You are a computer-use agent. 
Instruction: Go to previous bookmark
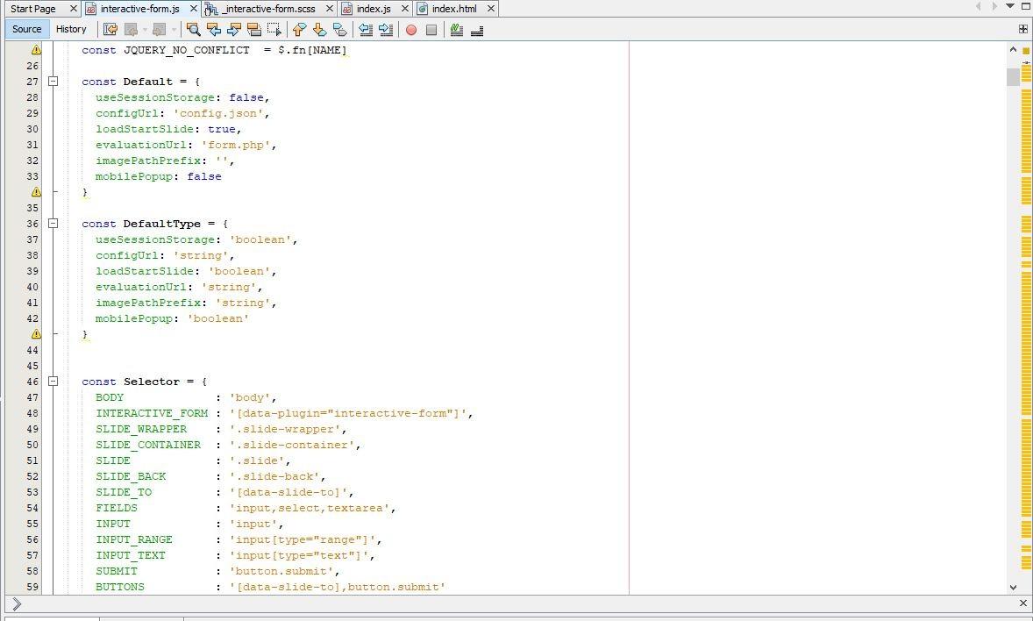(299, 30)
